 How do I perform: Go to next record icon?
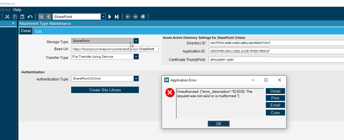(x=110, y=17)
